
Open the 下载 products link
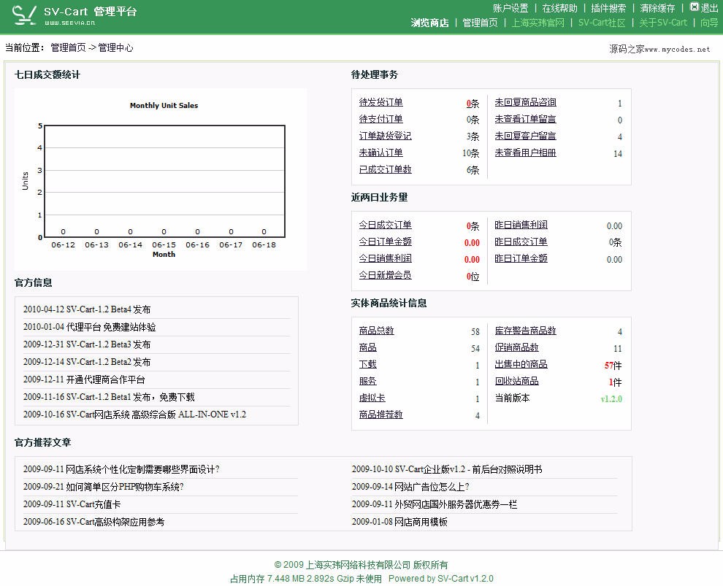click(368, 364)
